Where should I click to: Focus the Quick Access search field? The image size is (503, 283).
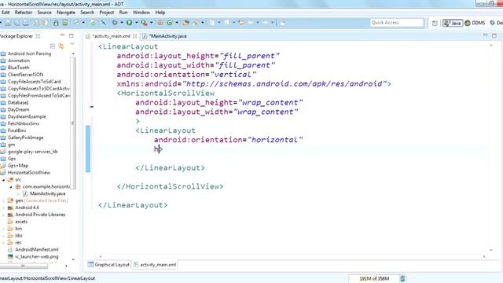396,23
